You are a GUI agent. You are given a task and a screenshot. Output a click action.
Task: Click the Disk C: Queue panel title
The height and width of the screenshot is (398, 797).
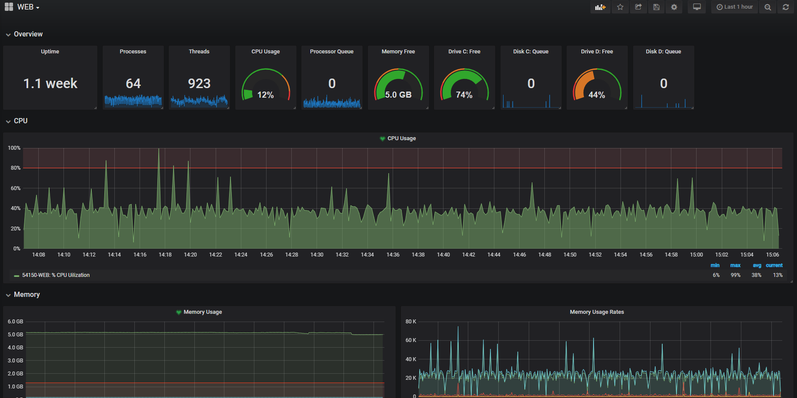[531, 52]
